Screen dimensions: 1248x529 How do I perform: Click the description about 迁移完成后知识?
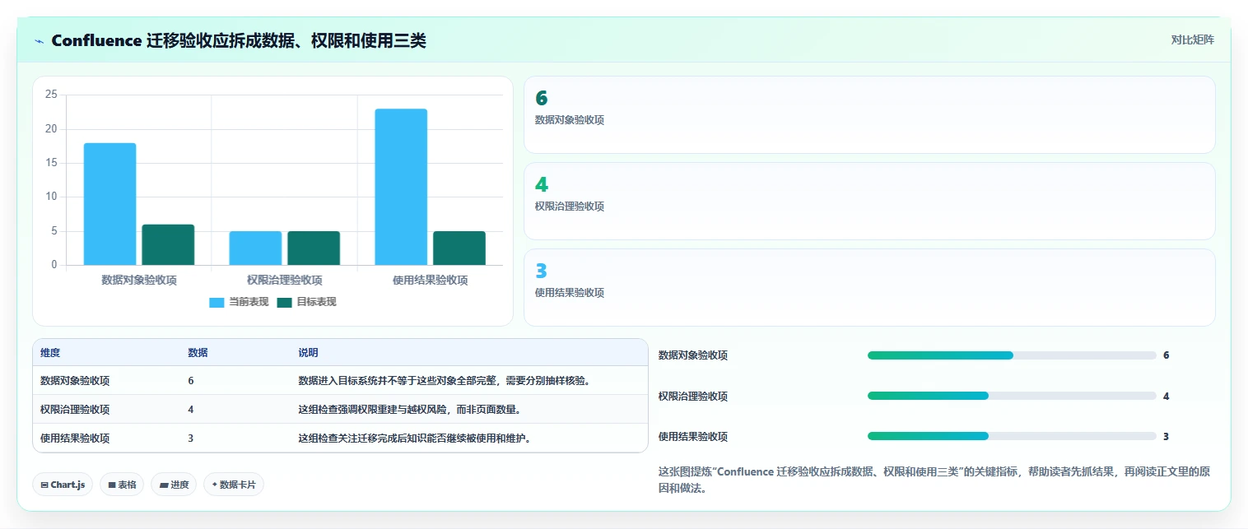[417, 439]
